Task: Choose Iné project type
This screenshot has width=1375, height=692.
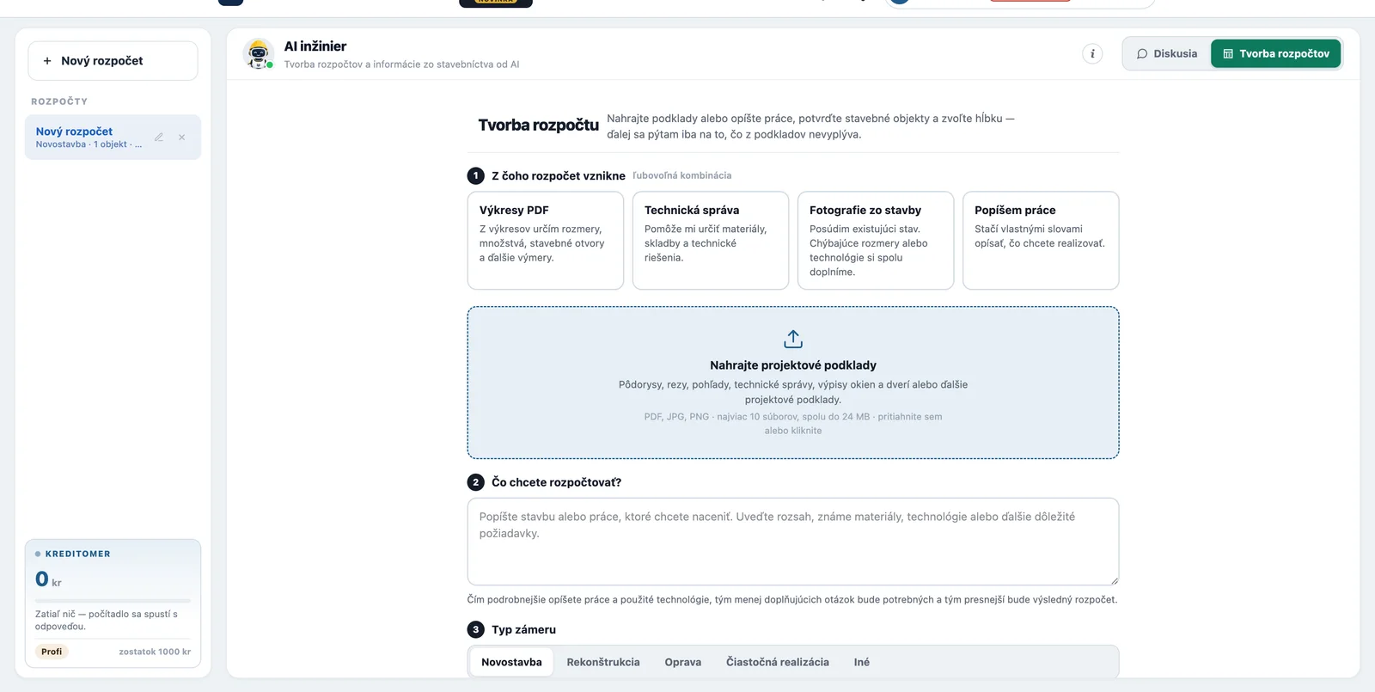Action: click(862, 662)
